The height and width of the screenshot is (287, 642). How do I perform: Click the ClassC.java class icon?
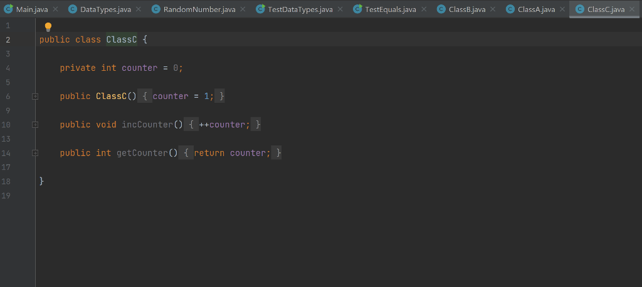tap(580, 9)
